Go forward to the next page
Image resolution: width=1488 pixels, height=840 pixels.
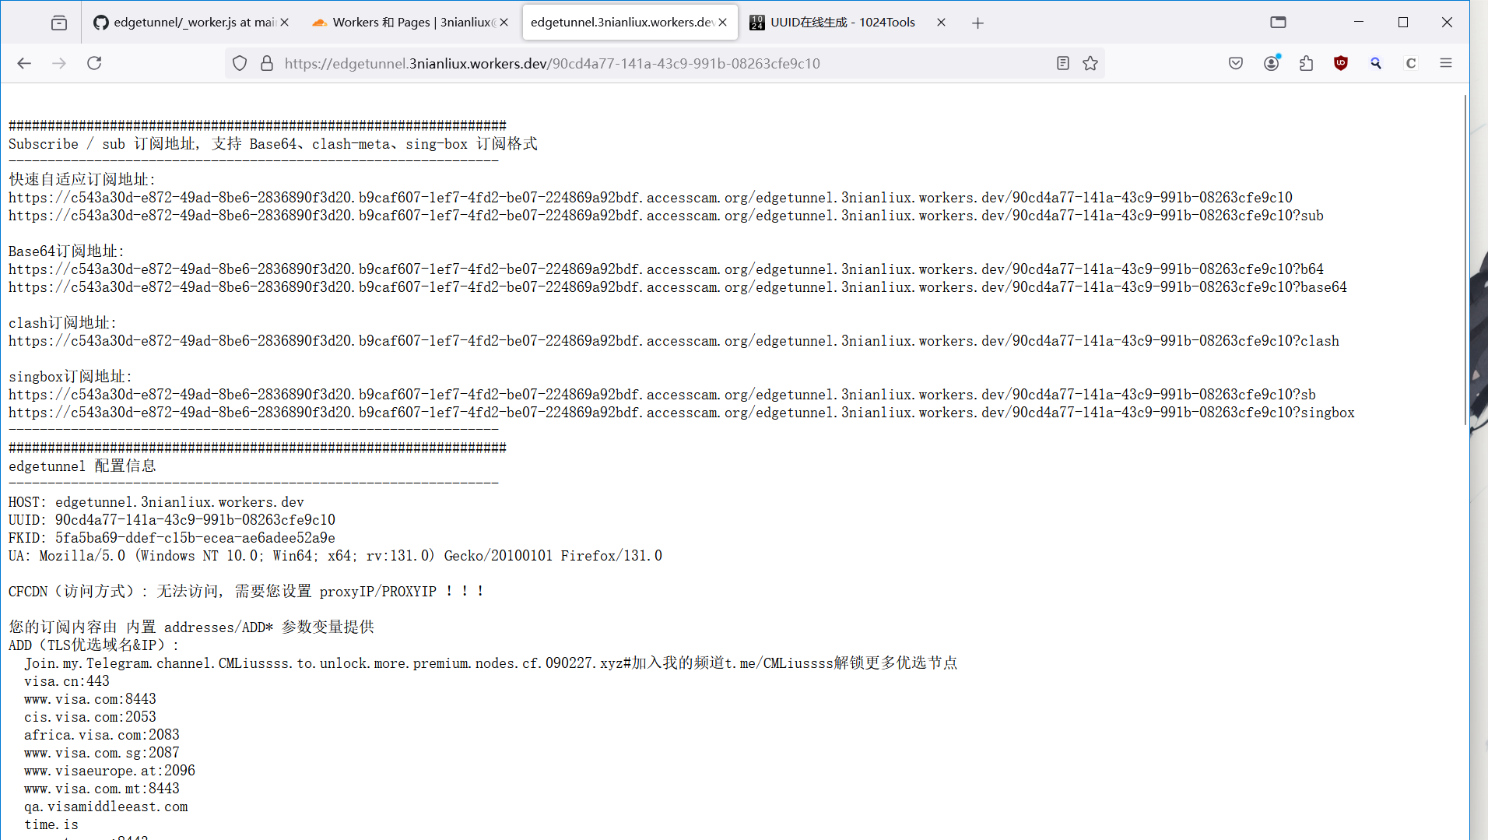tap(59, 63)
